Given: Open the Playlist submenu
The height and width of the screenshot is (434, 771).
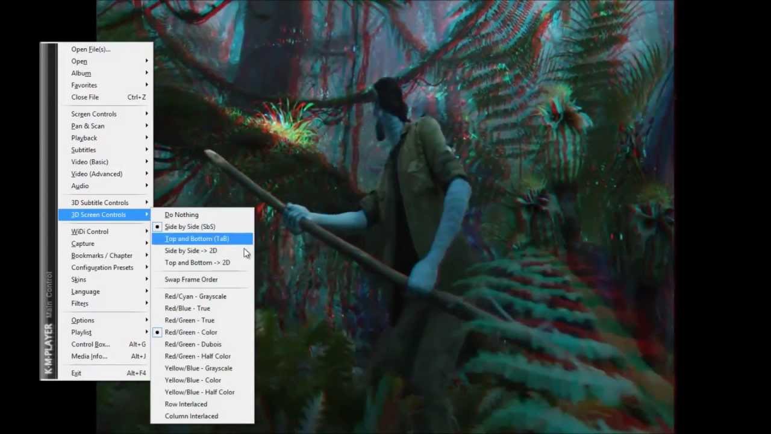Looking at the screenshot, I should coord(105,332).
